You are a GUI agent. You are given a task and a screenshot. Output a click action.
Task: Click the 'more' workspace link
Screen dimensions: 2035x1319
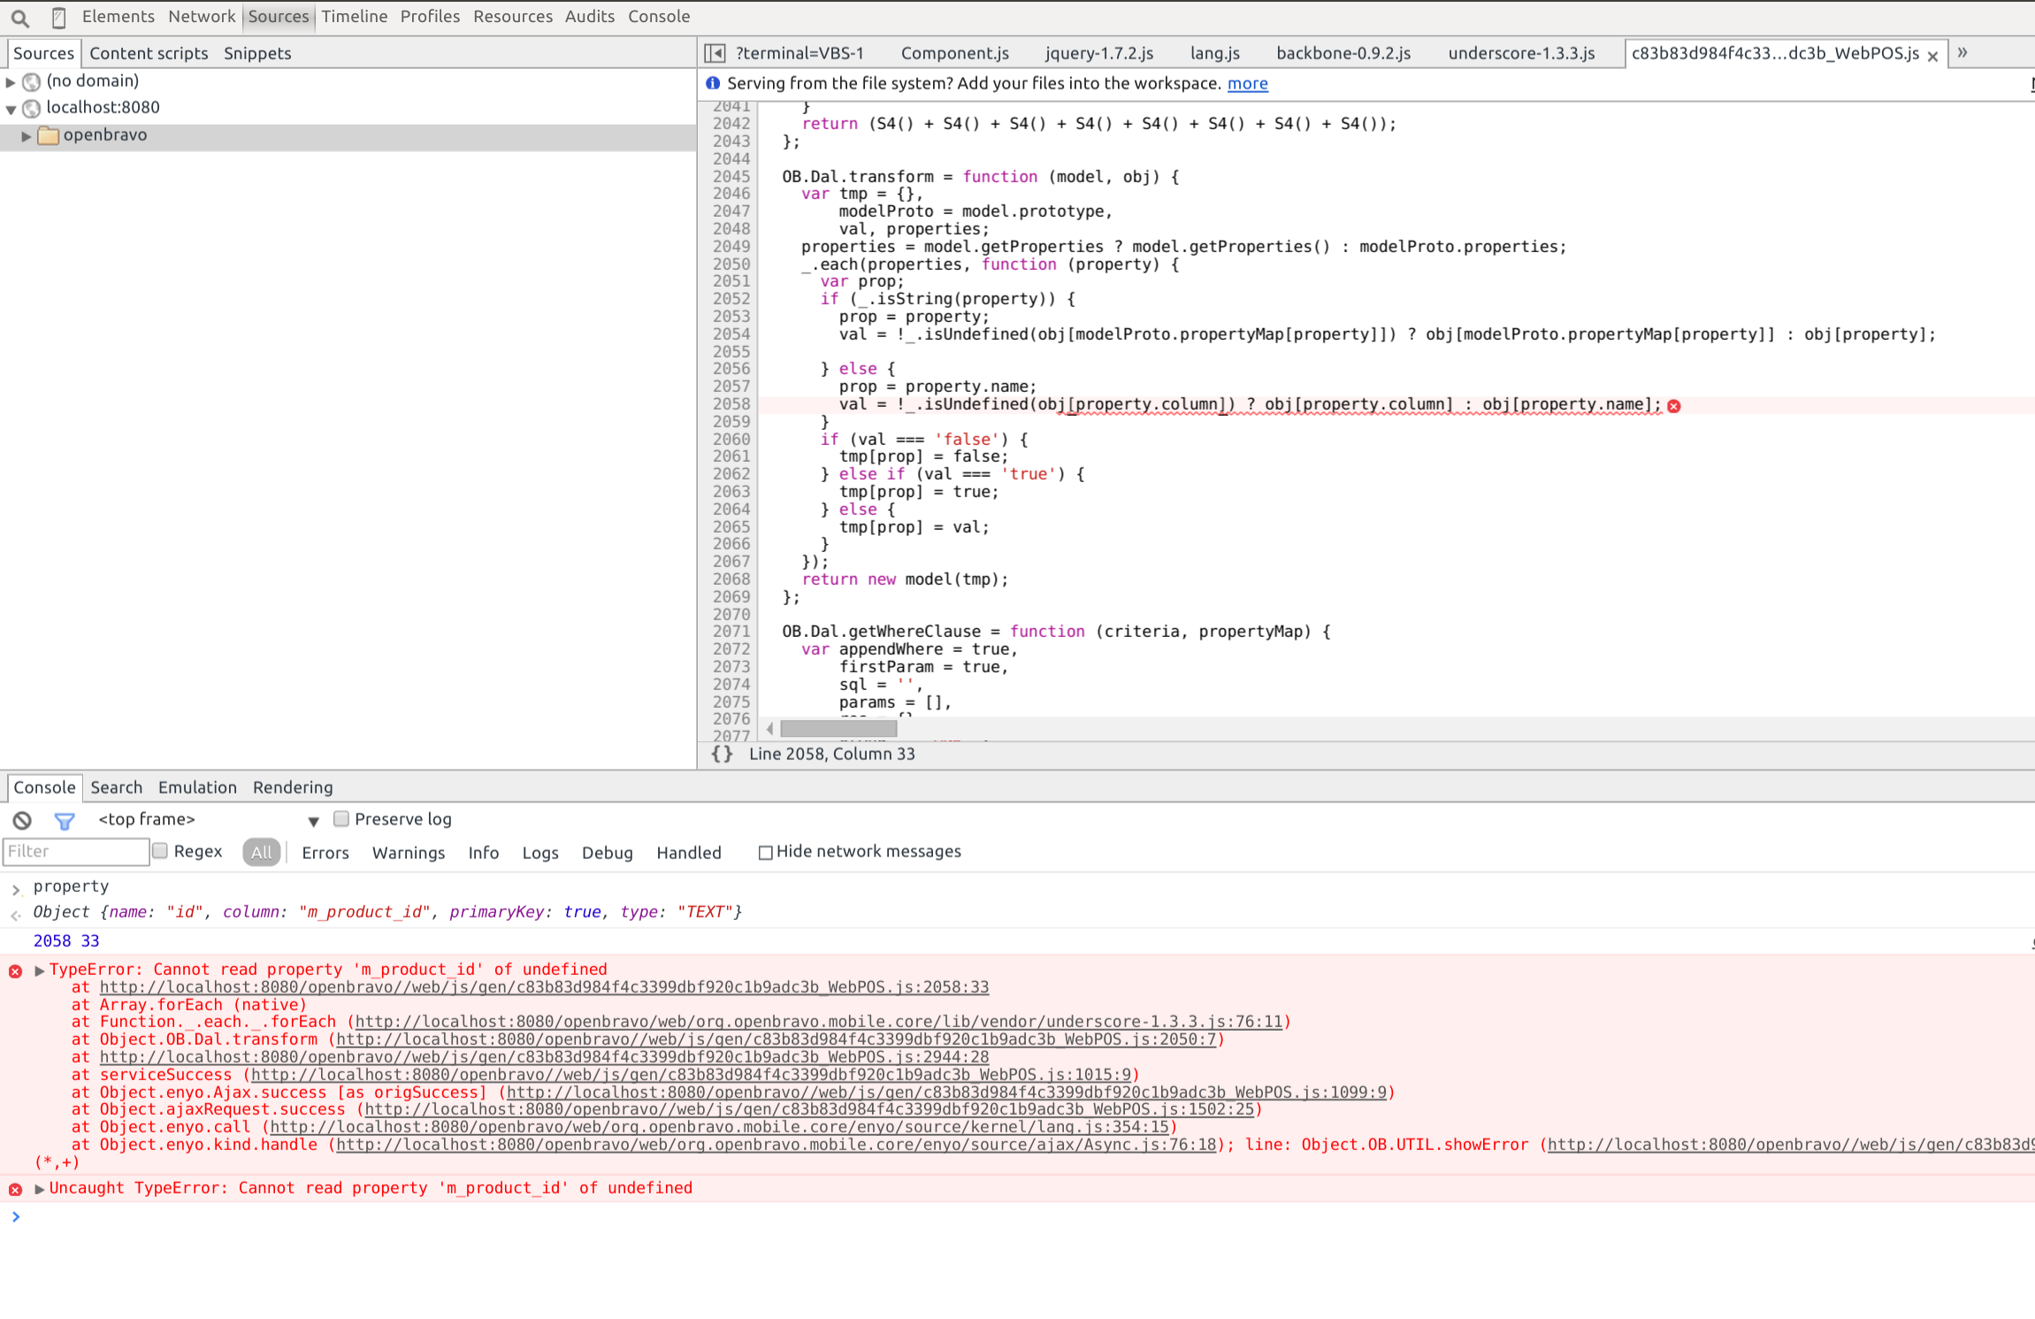click(1247, 83)
